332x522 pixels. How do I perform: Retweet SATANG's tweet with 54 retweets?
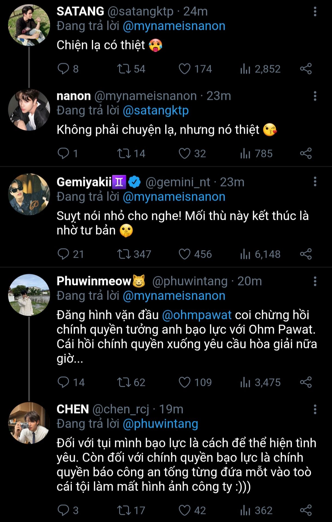[124, 69]
